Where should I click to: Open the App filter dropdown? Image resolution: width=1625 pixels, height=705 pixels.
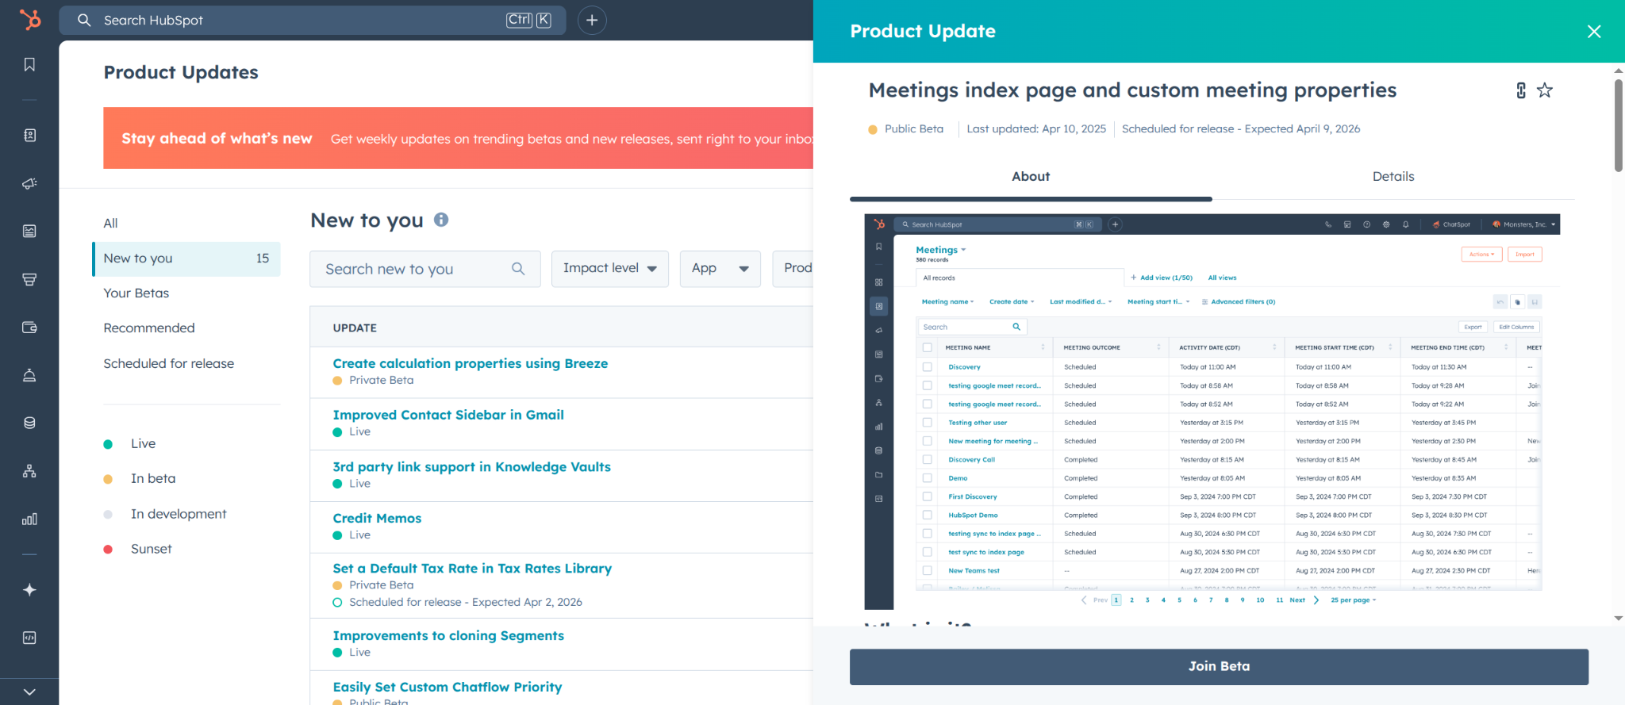(x=720, y=269)
